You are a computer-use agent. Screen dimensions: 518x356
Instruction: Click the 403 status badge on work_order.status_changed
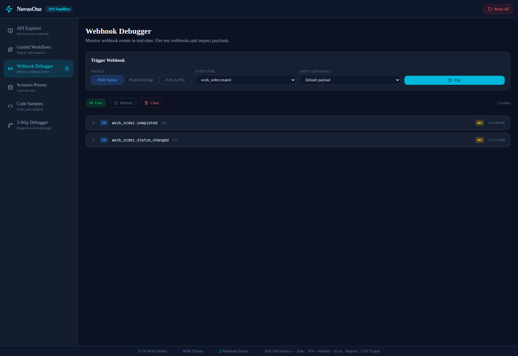coord(479,140)
